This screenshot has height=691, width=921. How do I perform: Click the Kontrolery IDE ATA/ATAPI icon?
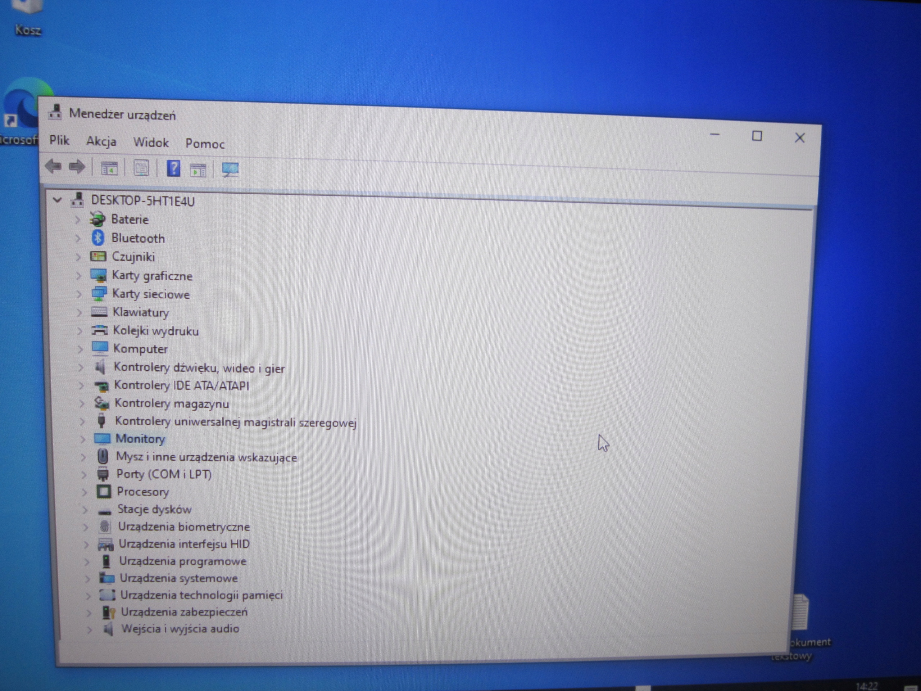point(101,386)
